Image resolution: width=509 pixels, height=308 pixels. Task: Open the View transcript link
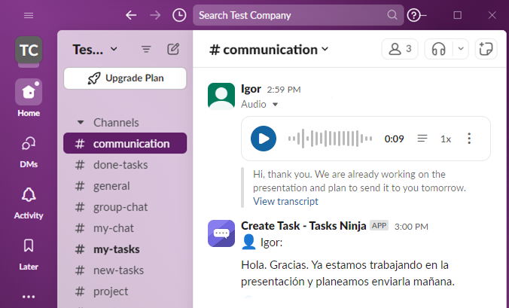click(285, 201)
